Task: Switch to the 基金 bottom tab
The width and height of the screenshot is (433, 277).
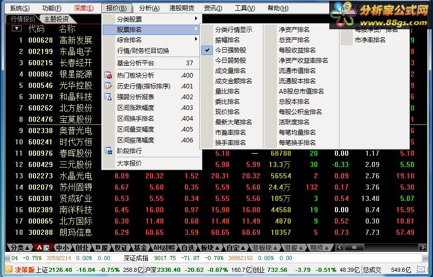Action: [x=140, y=248]
